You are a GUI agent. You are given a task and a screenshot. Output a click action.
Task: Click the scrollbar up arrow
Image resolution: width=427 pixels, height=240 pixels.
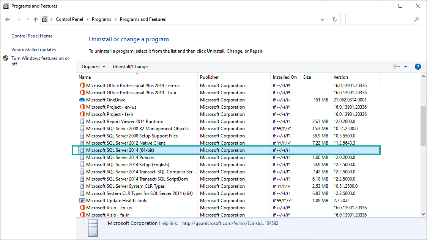click(x=424, y=76)
